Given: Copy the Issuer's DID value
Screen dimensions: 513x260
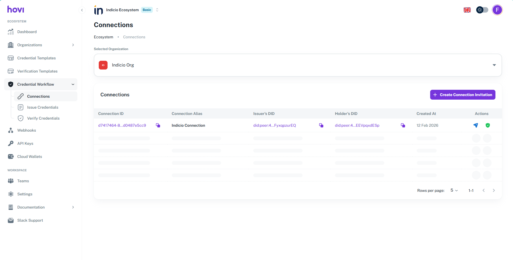Looking at the screenshot, I should [321, 125].
